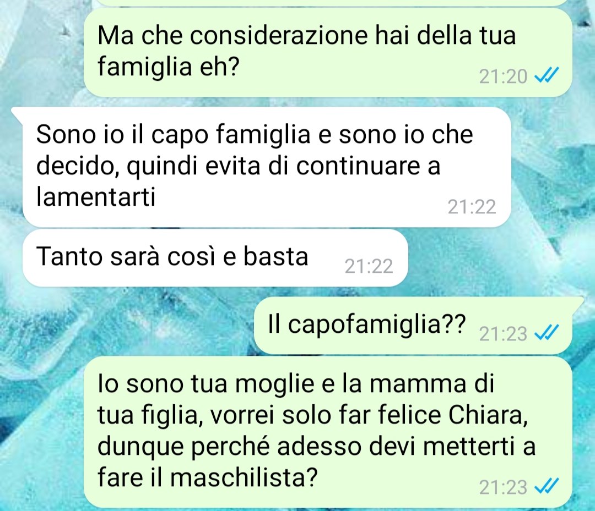Tap 21:23 timestamp on last message
This screenshot has width=595, height=511.
click(503, 487)
